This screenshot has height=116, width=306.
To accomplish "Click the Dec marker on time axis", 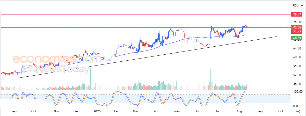I will point(76,111).
